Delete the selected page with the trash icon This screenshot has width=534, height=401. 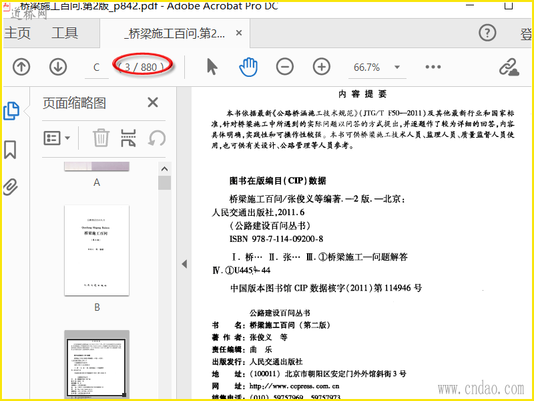pos(101,138)
